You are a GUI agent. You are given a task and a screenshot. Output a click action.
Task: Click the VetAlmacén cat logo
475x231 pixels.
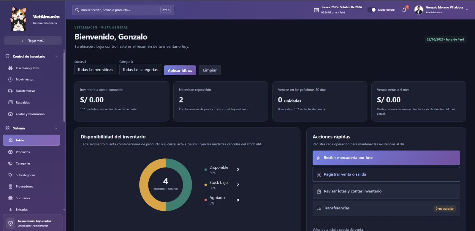tap(19, 19)
